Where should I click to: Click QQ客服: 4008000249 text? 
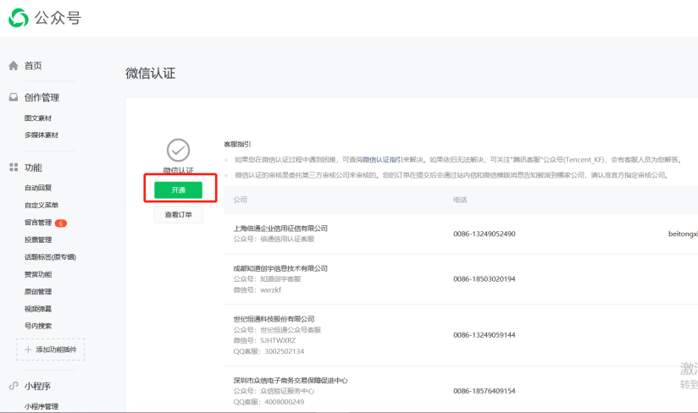coord(269,402)
